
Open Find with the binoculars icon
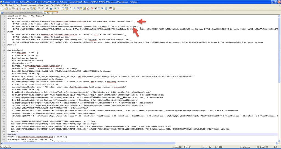(x=47, y=8)
